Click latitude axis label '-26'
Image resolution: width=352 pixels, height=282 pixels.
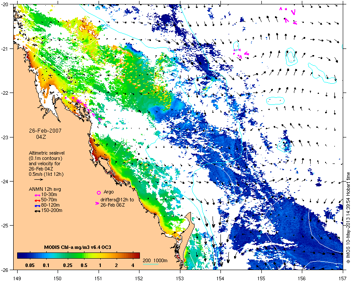pos(5,270)
